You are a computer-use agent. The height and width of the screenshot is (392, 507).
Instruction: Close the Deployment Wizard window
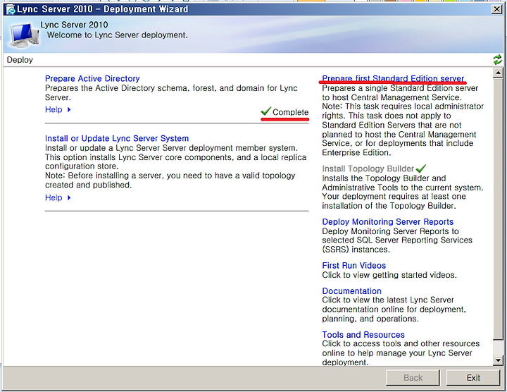[x=496, y=9]
